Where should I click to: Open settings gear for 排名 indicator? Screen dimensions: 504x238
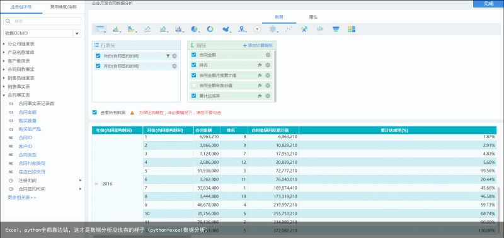268,65
